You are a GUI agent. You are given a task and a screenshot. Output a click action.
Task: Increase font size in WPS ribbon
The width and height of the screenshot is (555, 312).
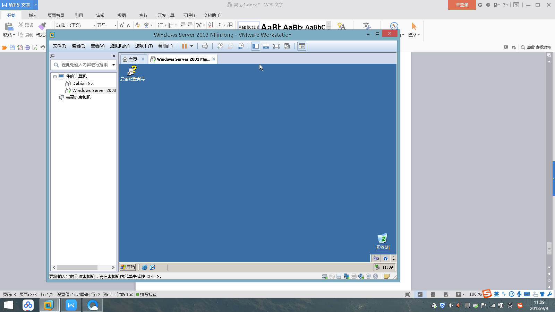(122, 25)
